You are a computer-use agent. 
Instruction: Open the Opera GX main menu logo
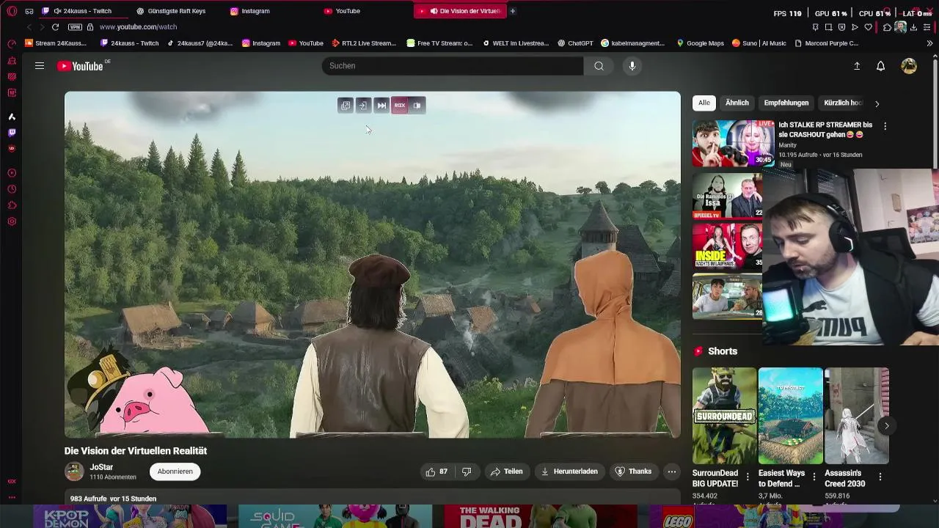coord(12,11)
